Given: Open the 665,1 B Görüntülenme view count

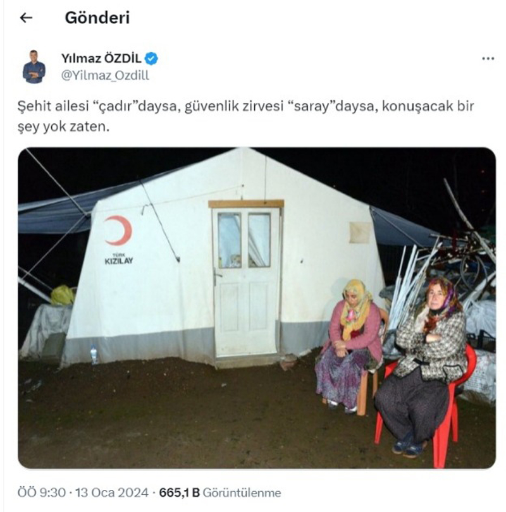Looking at the screenshot, I should pyautogui.click(x=220, y=492).
